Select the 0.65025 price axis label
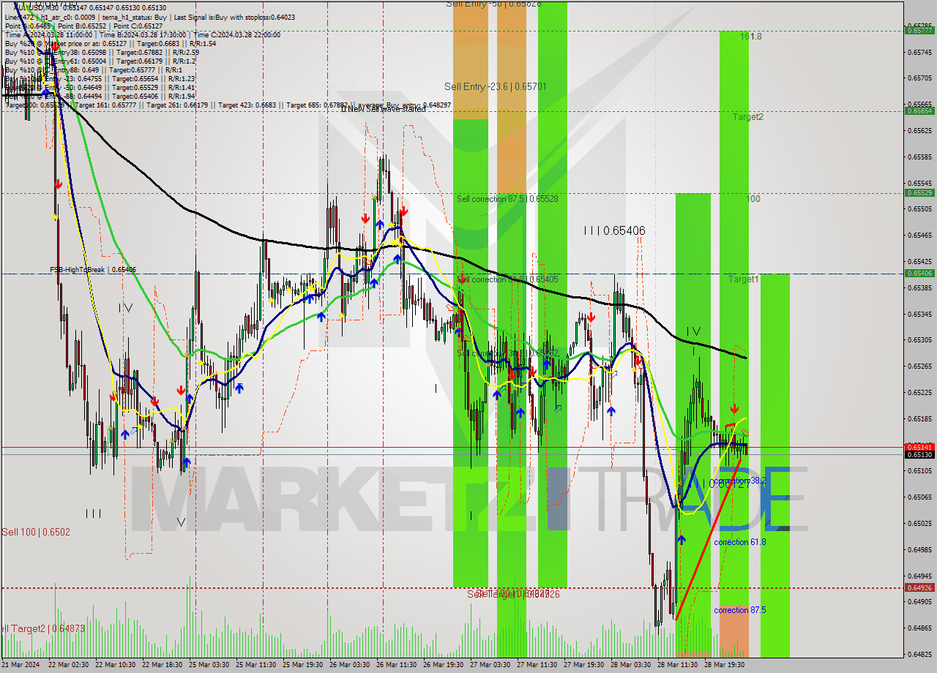Screen dimensions: 937x673 [919, 524]
